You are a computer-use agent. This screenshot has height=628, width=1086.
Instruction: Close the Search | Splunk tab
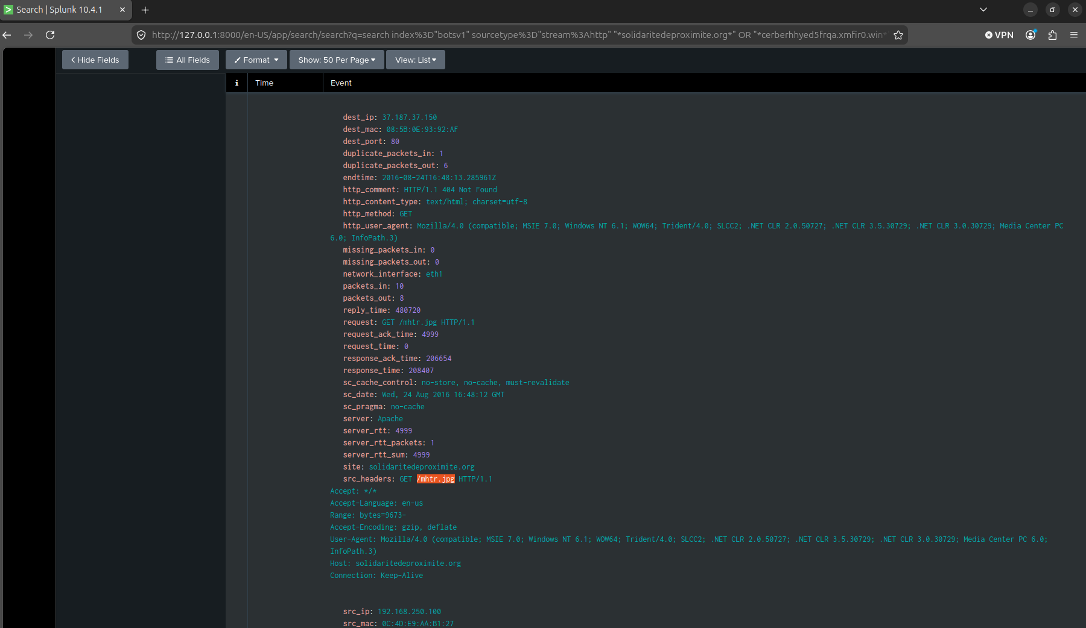(122, 10)
